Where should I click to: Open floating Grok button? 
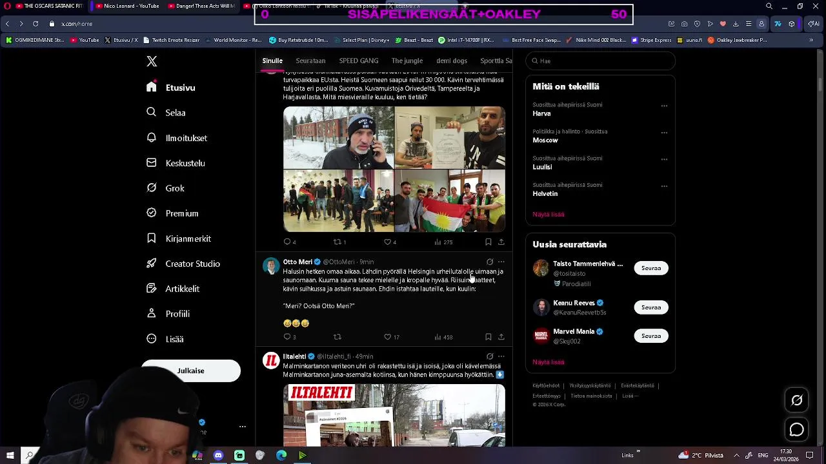(x=797, y=401)
